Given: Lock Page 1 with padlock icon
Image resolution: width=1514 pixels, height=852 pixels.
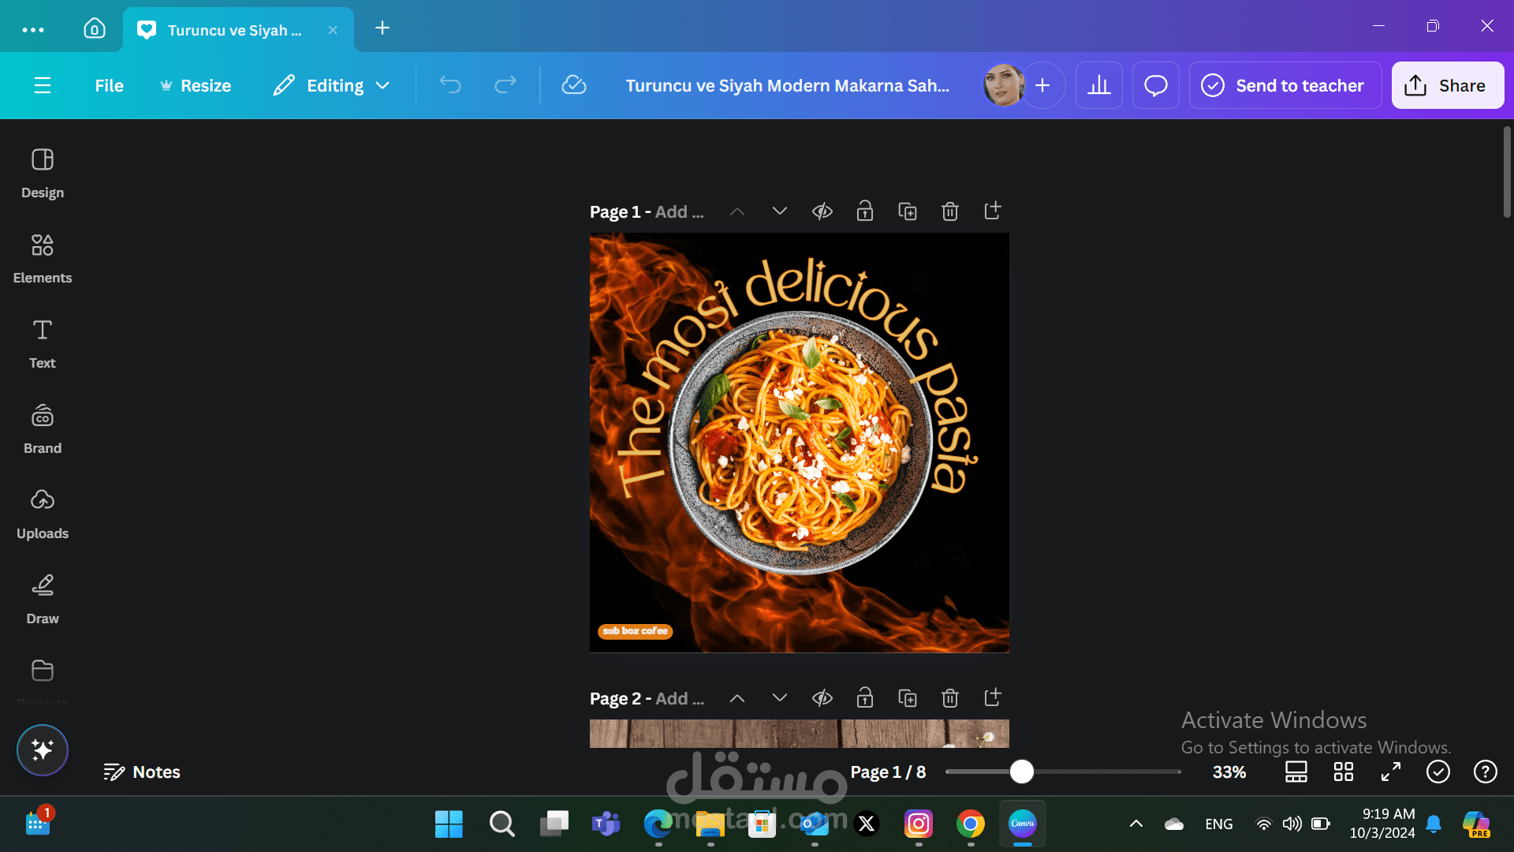Looking at the screenshot, I should [865, 211].
